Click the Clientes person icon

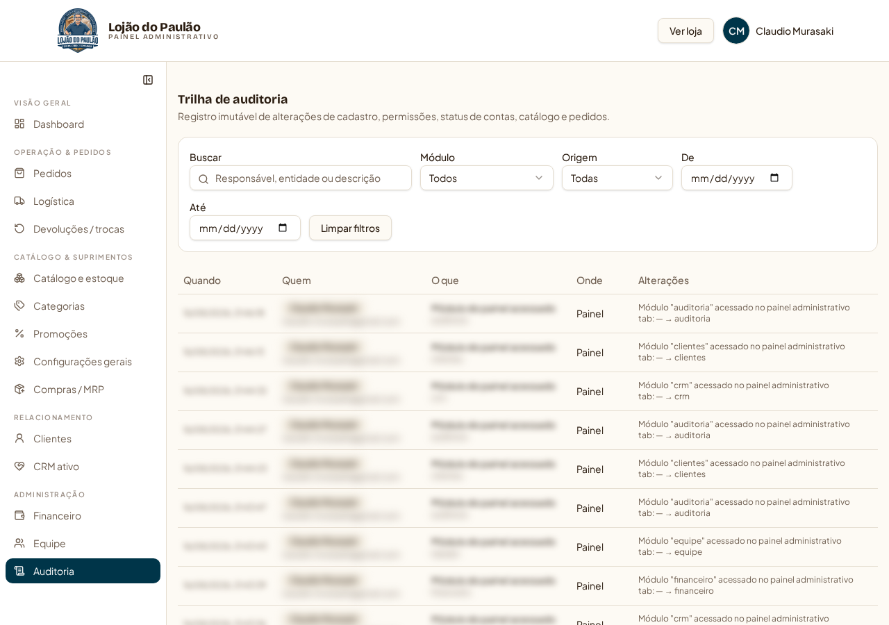click(19, 438)
